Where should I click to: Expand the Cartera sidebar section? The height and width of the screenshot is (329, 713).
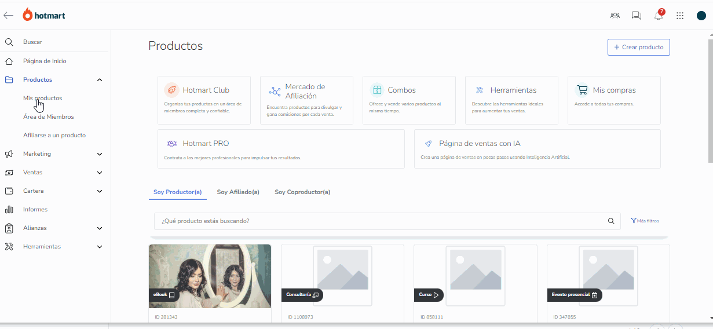[100, 191]
